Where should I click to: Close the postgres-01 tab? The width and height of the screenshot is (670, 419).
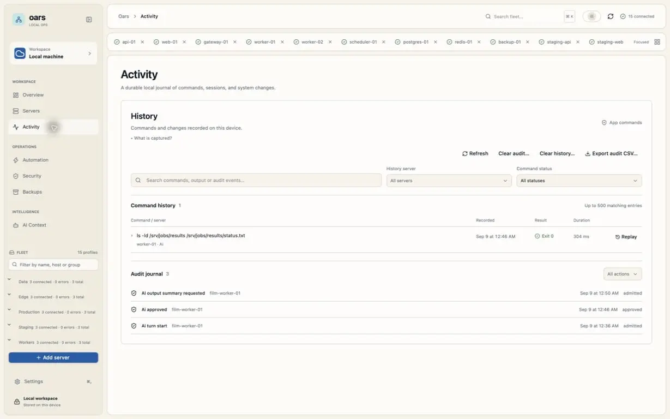pyautogui.click(x=435, y=42)
